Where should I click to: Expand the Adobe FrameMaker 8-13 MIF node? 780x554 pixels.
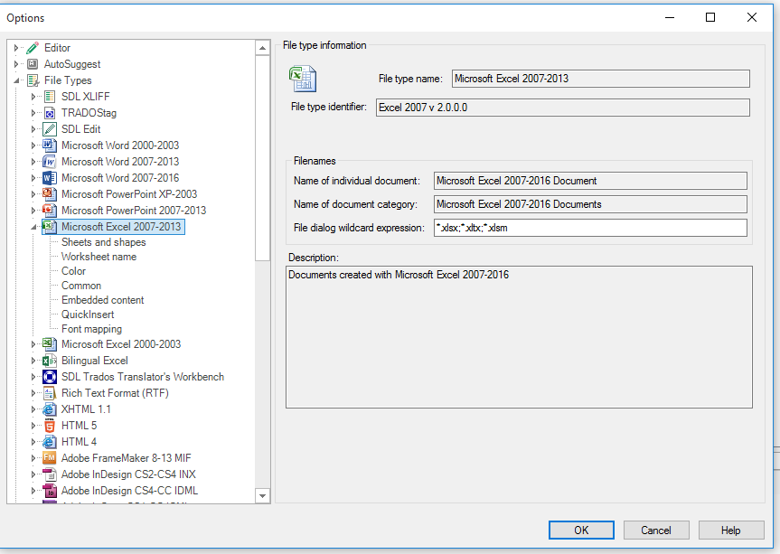pos(33,458)
